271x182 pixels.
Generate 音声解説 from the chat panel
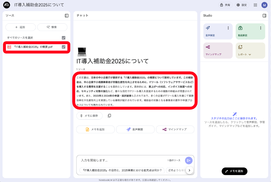tap(135, 129)
